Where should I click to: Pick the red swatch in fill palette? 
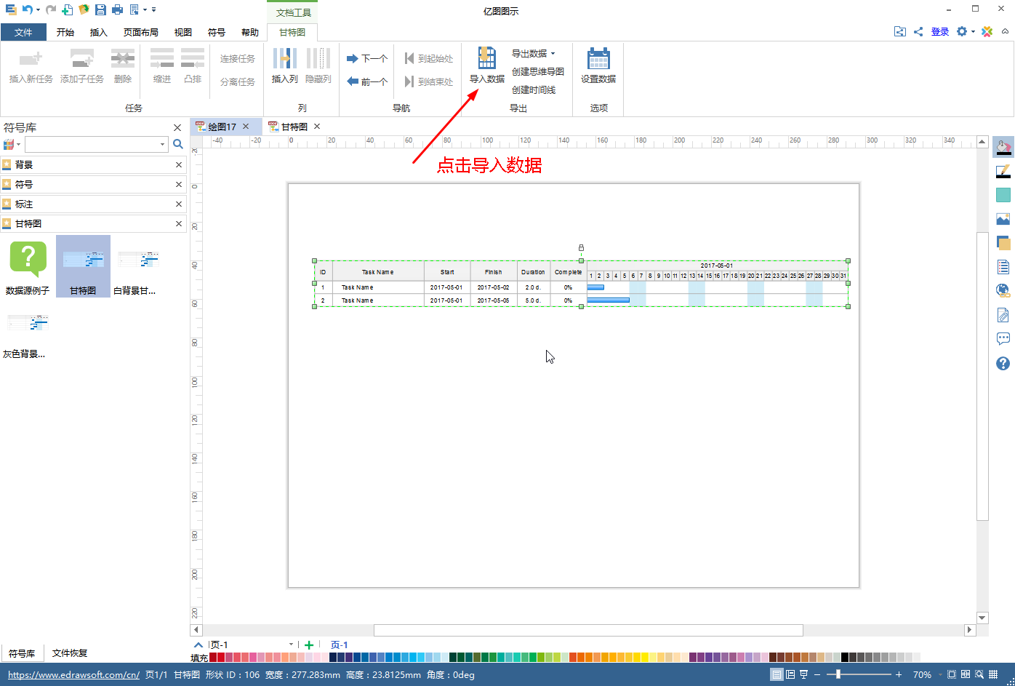[221, 658]
